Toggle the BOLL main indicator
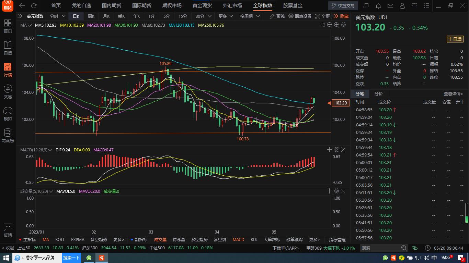This screenshot has height=263, width=469. point(60,240)
